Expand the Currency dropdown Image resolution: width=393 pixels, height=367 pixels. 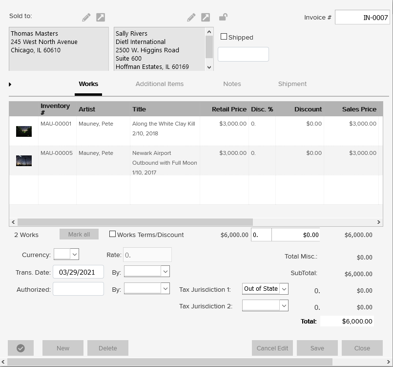74,254
